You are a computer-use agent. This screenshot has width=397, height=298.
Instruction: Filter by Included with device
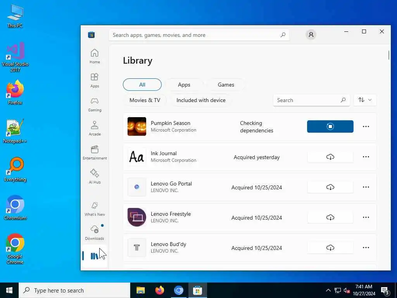pyautogui.click(x=201, y=100)
